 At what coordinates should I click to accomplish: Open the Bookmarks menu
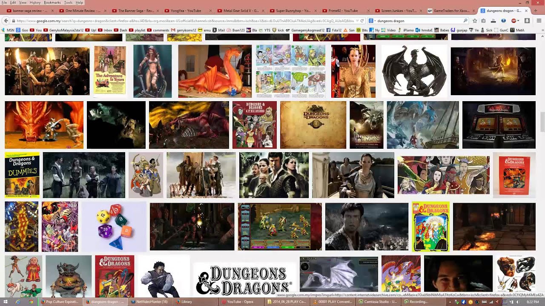(x=52, y=3)
